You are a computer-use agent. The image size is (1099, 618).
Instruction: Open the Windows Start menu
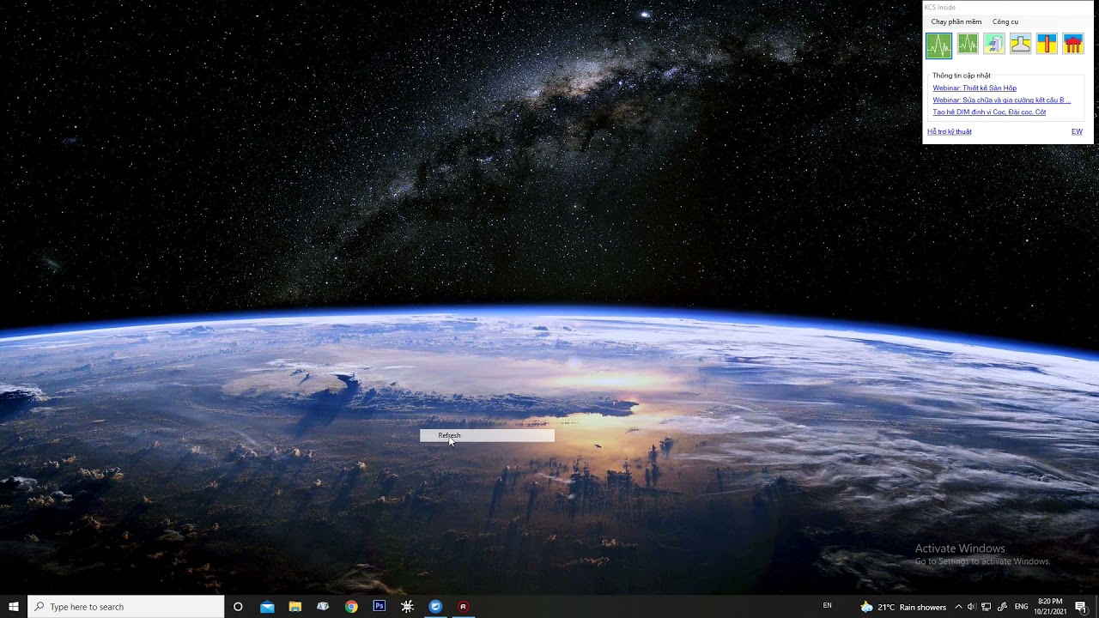14,607
